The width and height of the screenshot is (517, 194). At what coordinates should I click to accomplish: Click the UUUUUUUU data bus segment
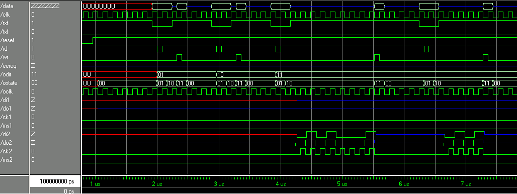(117, 6)
